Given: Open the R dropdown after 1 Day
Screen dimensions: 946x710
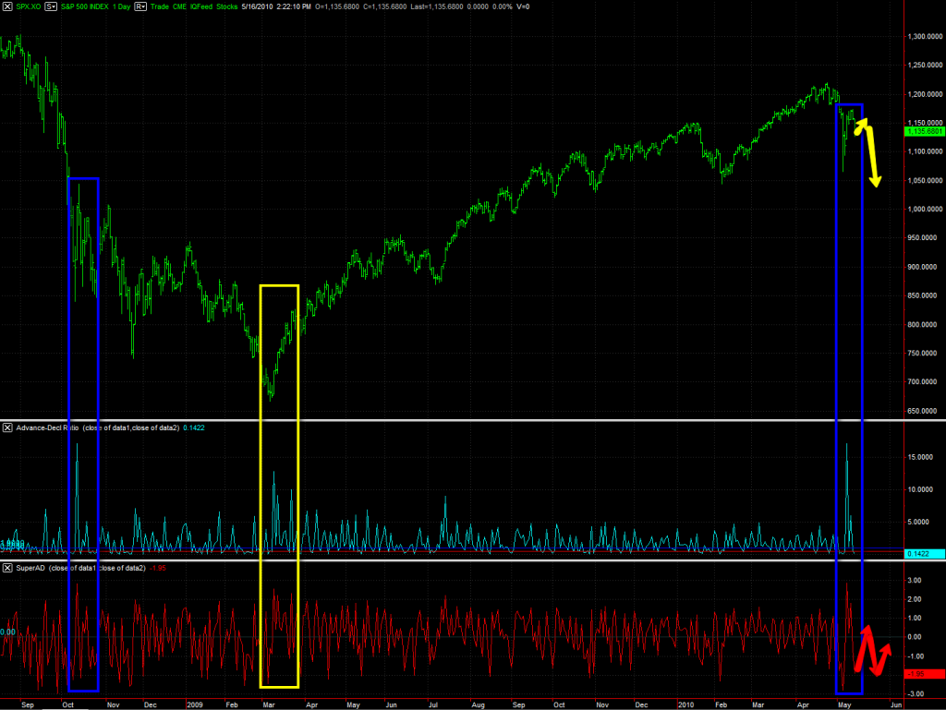Looking at the screenshot, I should click(140, 6).
